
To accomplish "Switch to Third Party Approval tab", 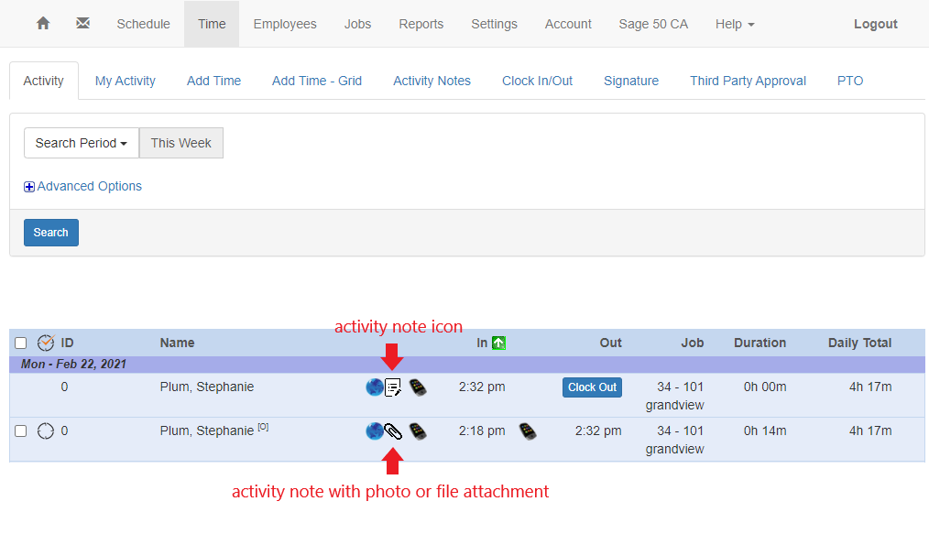I will click(x=748, y=81).
